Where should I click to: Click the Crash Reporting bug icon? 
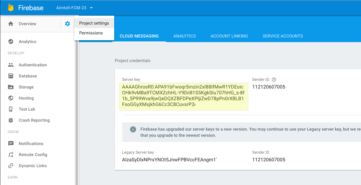coord(11,120)
